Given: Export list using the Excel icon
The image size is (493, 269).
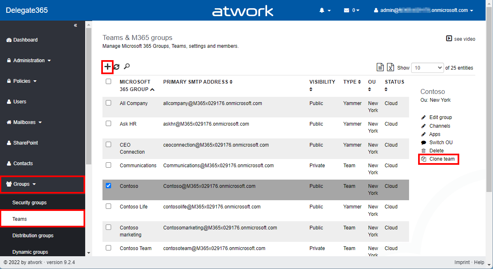Looking at the screenshot, I should pyautogui.click(x=391, y=67).
